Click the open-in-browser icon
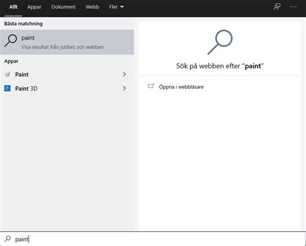 coord(151,86)
